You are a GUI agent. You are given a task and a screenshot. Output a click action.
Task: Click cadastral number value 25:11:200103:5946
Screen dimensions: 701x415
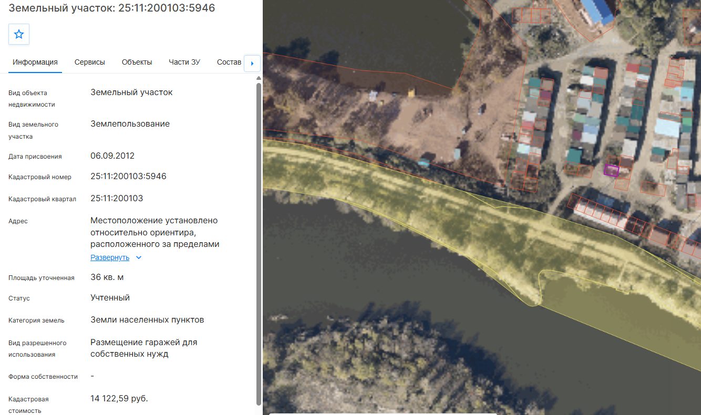(x=128, y=176)
